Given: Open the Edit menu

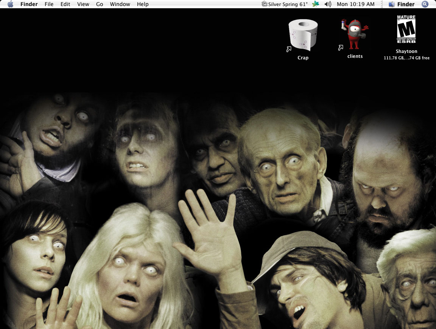Looking at the screenshot, I should pos(65,4).
